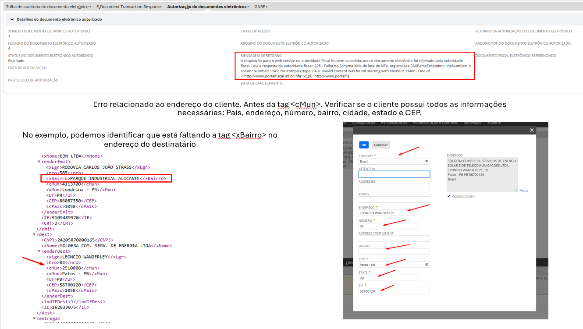Collapse the enderEmit XML node triangle
Image resolution: width=583 pixels, height=329 pixels.
39,162
